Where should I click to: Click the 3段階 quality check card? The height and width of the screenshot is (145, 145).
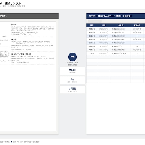pyautogui.click(x=72, y=90)
